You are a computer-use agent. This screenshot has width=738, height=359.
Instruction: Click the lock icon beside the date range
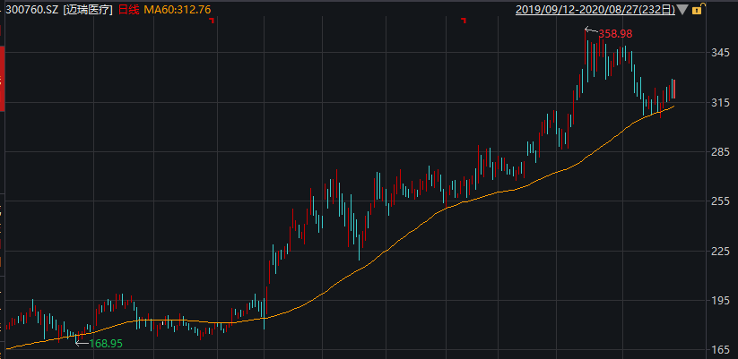pyautogui.click(x=698, y=9)
